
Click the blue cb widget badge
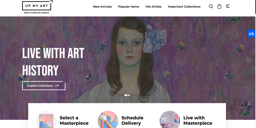click(251, 34)
